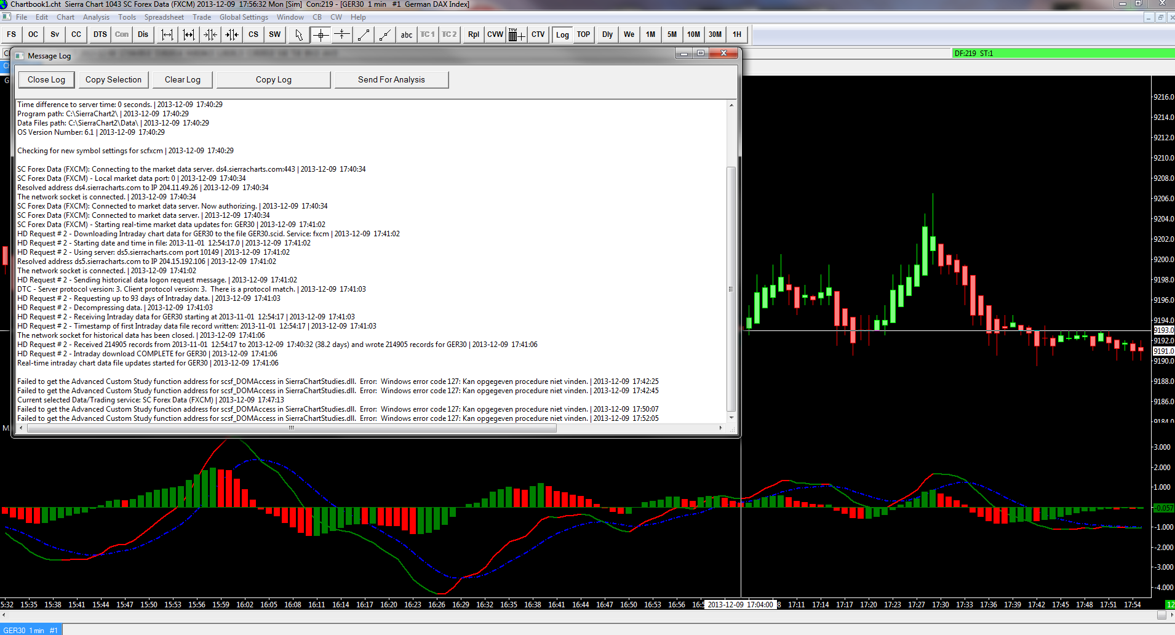Click the Message Log window title icon
This screenshot has width=1175, height=635.
[20, 56]
